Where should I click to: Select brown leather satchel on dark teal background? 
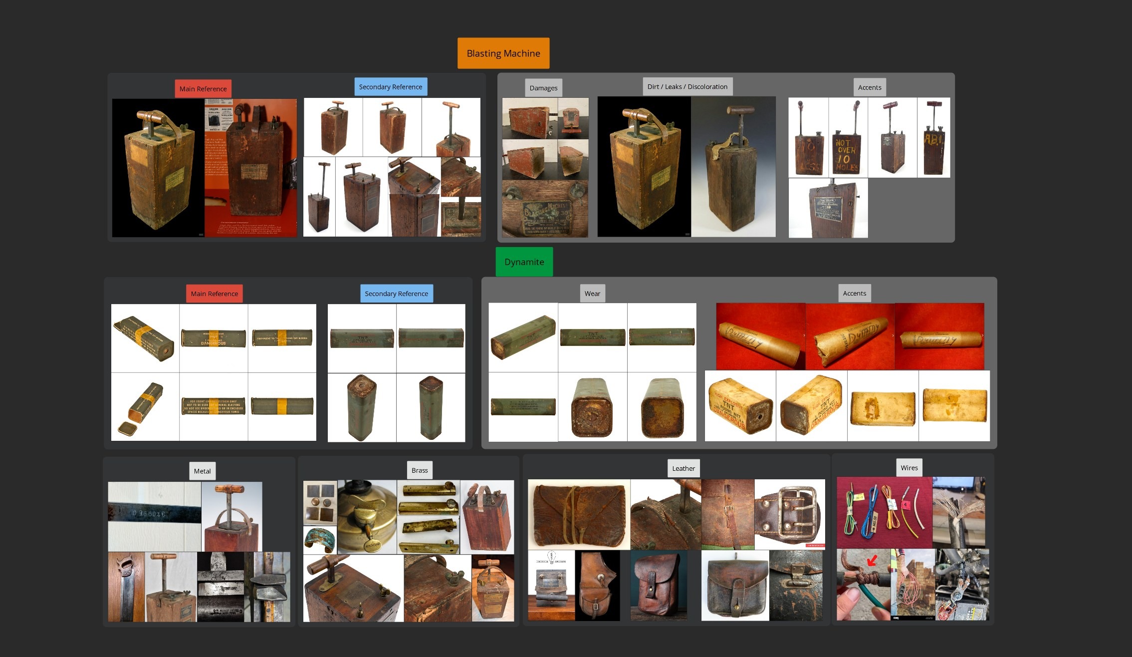659,585
